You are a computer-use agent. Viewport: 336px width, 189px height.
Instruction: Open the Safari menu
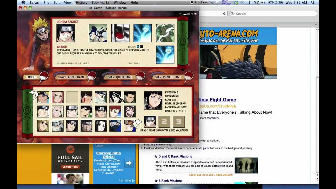click(x=34, y=3)
